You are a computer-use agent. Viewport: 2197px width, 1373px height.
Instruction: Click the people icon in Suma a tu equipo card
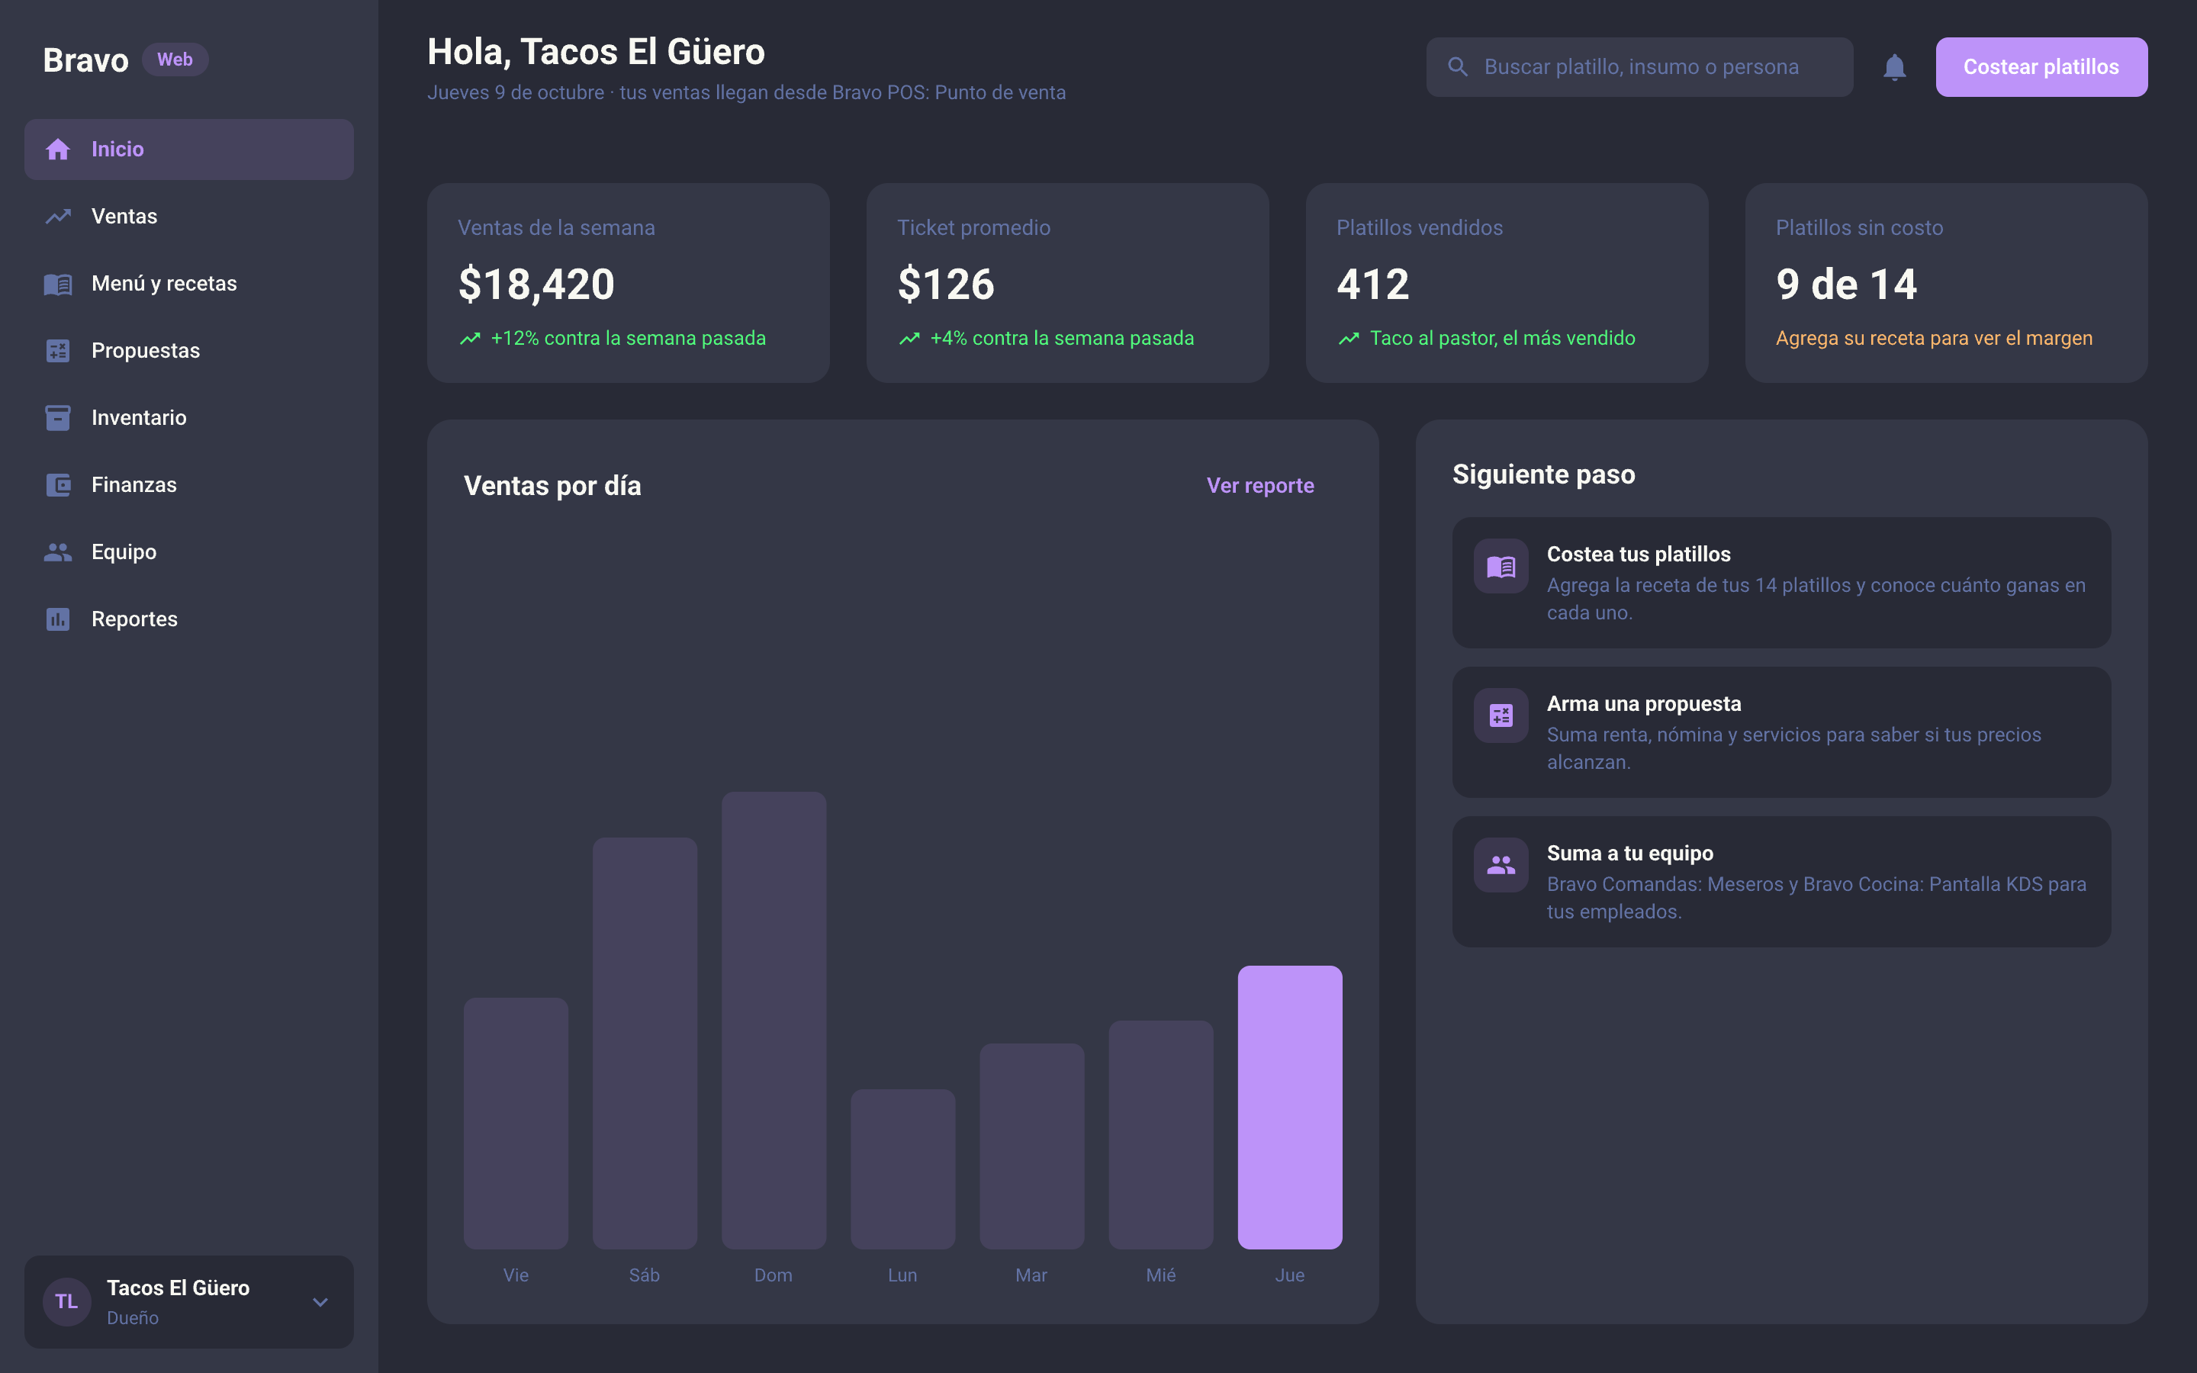tap(1501, 866)
